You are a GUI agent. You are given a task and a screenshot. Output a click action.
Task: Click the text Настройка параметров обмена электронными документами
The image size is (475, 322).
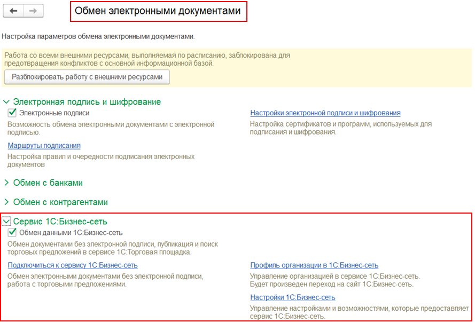coord(98,37)
